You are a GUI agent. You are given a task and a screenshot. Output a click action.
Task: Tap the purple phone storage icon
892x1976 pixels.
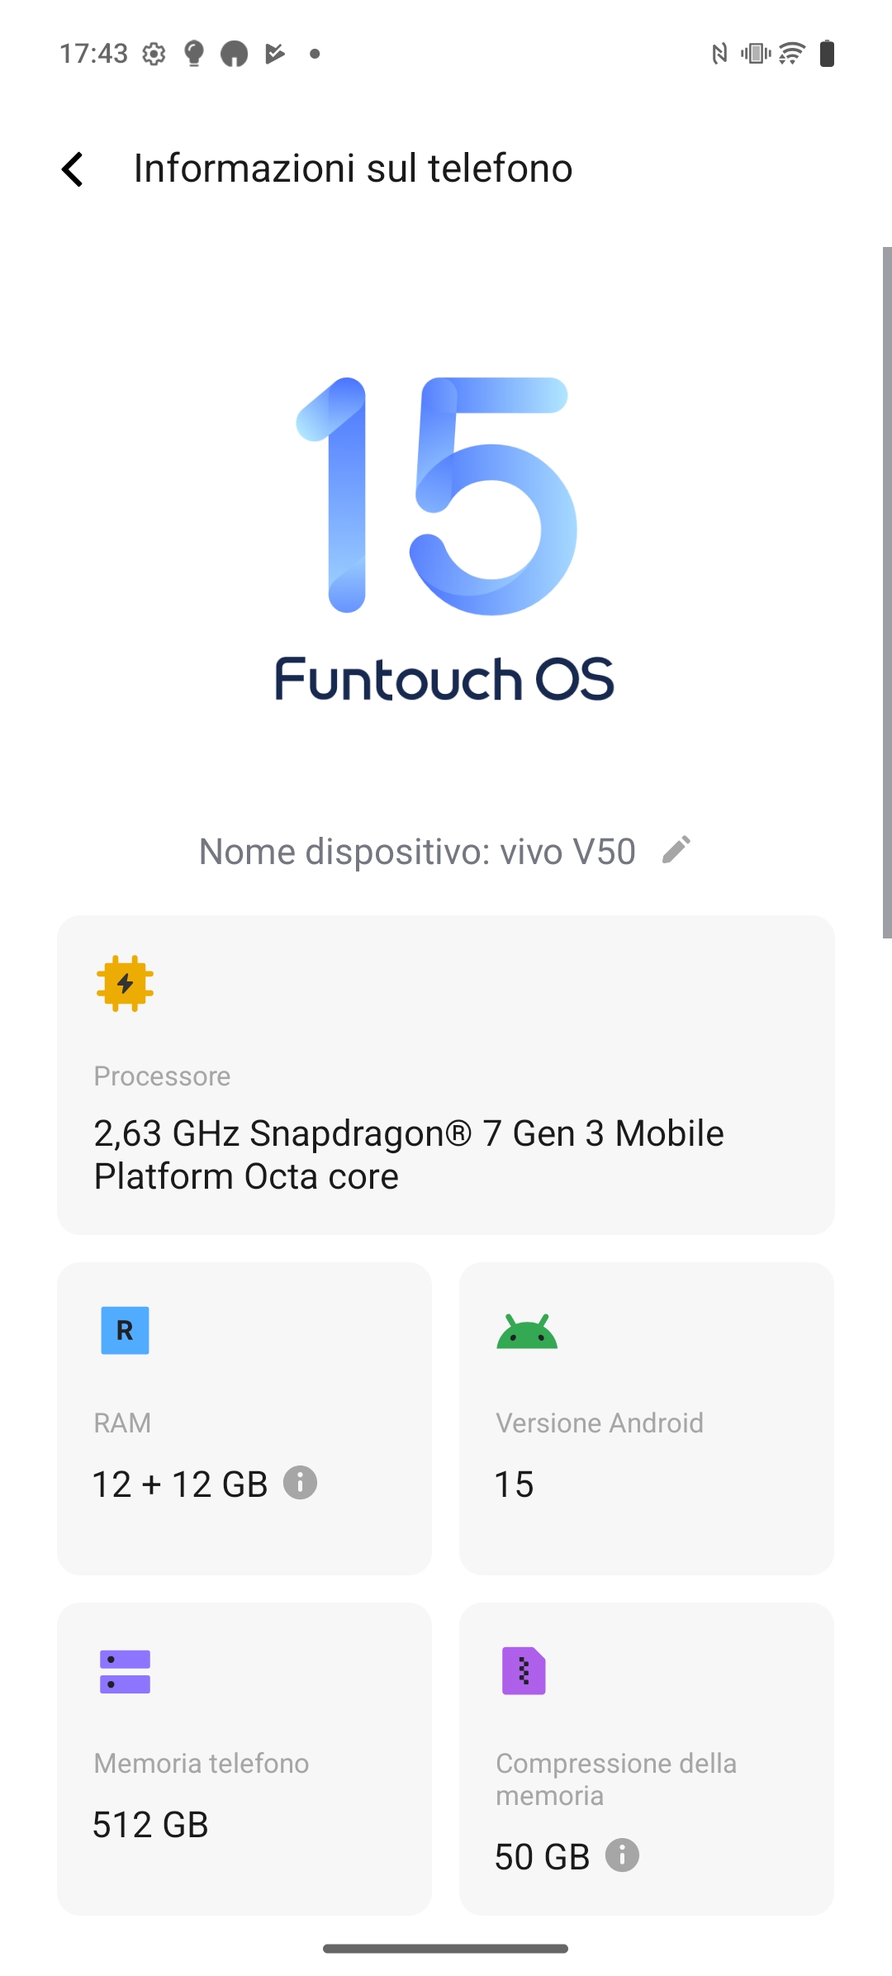(x=125, y=1672)
